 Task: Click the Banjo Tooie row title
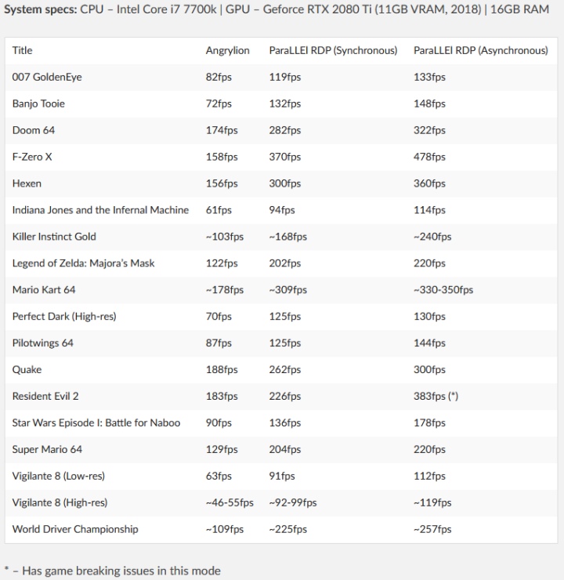38,103
